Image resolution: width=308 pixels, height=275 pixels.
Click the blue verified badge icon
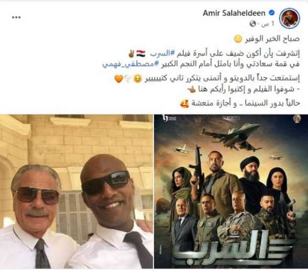pos(271,13)
